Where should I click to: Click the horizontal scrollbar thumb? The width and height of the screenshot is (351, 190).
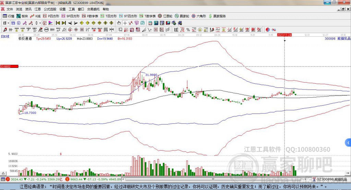point(213,179)
